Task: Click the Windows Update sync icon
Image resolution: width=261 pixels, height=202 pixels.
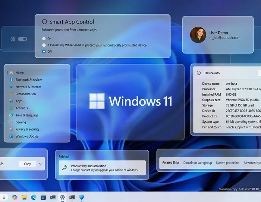Action: tap(11, 136)
